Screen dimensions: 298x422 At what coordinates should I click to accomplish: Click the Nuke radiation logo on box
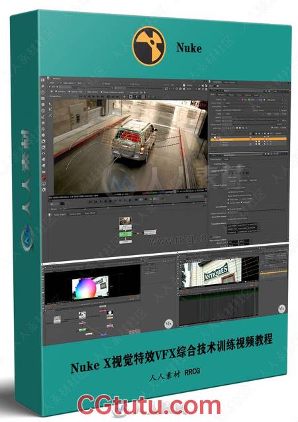[149, 46]
